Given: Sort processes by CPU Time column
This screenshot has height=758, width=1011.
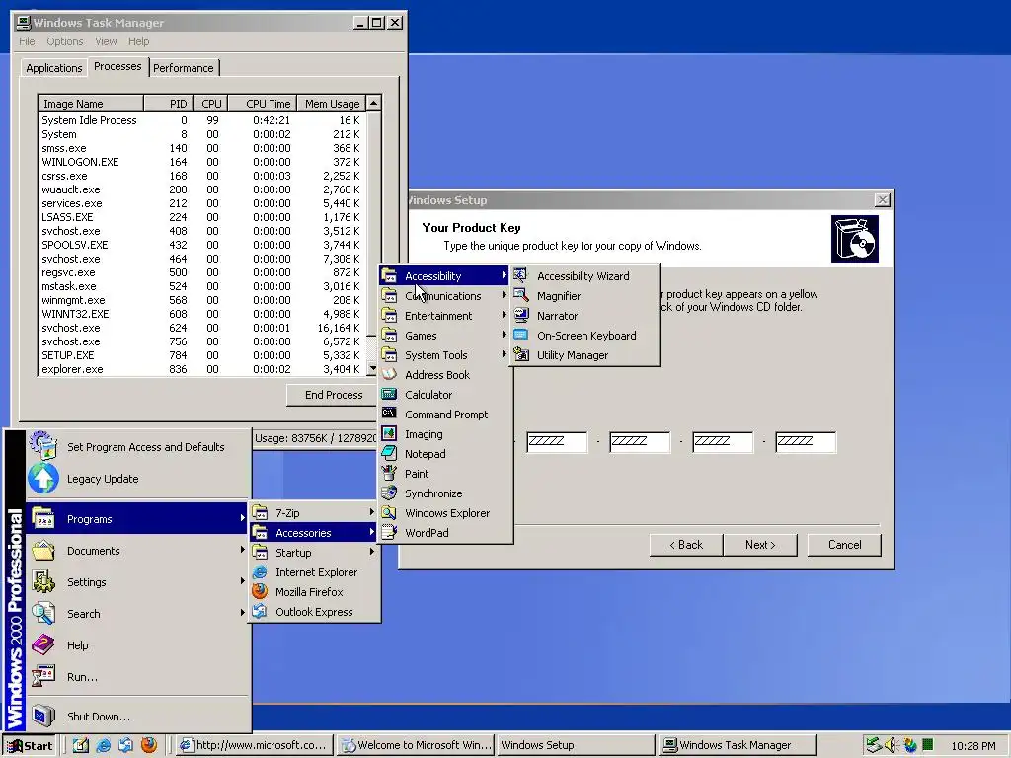Looking at the screenshot, I should point(263,103).
